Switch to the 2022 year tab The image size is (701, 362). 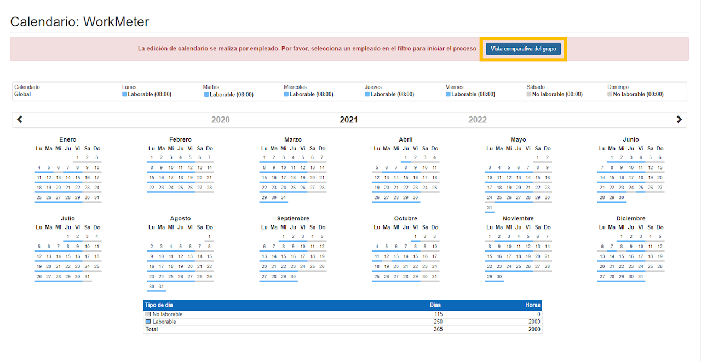[477, 120]
